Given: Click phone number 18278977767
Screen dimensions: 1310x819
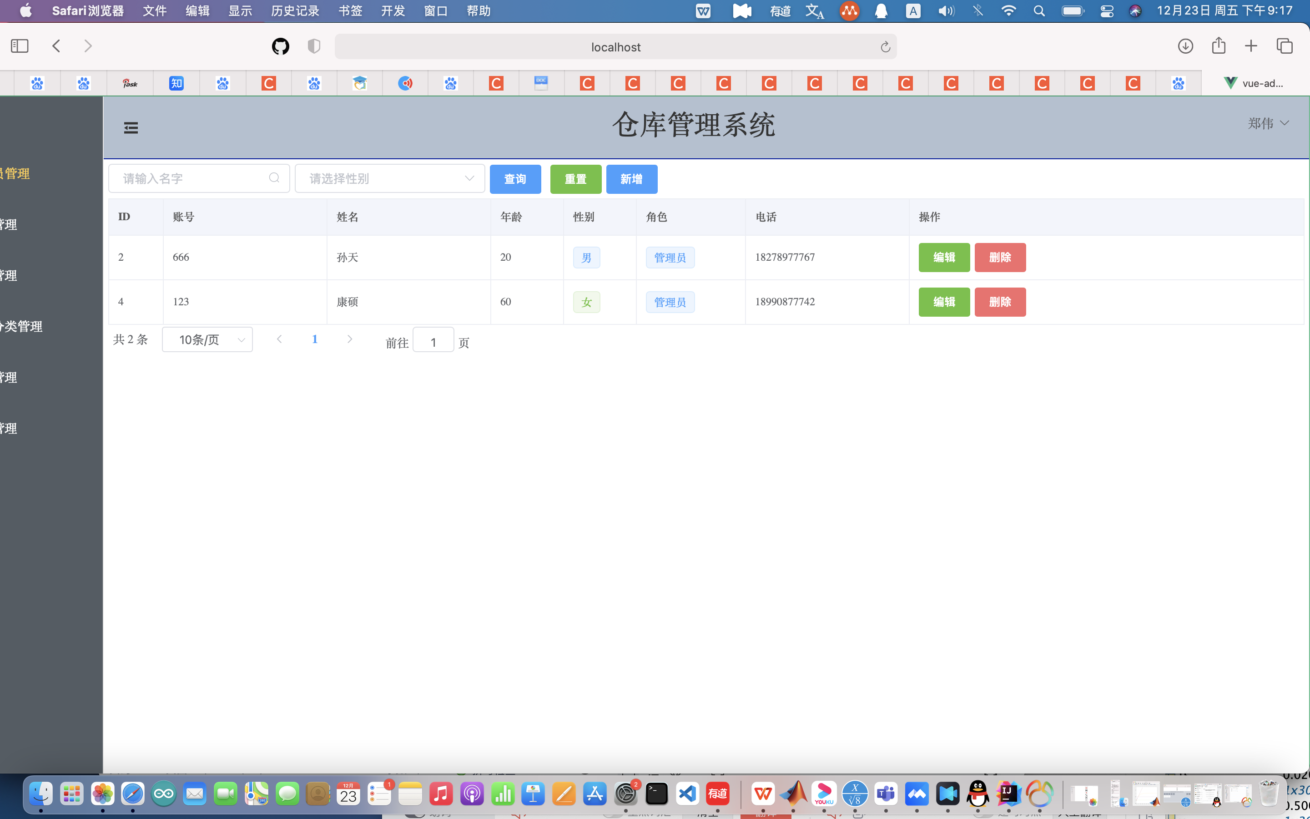Looking at the screenshot, I should [785, 257].
